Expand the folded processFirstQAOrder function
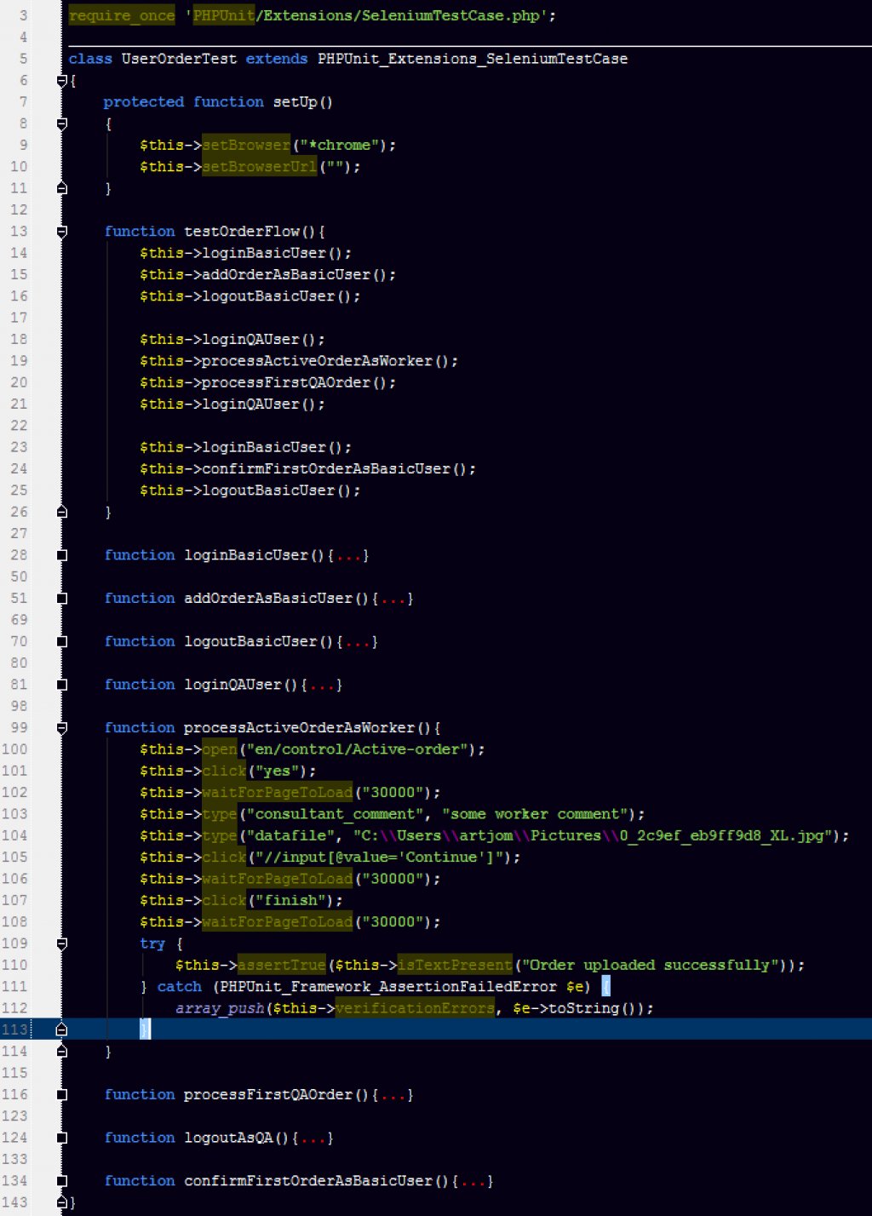This screenshot has height=1216, width=872. point(61,1095)
